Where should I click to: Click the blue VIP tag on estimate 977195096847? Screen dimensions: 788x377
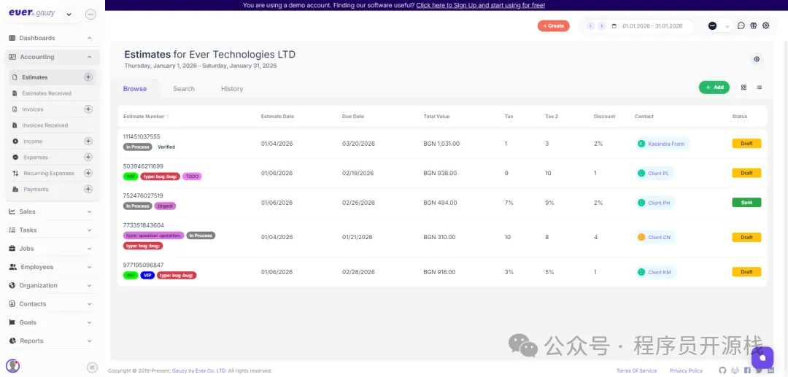coord(147,276)
